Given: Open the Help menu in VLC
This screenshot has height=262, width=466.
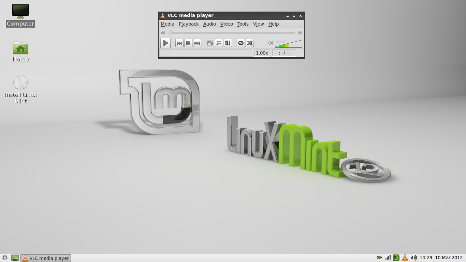Looking at the screenshot, I should tap(274, 24).
